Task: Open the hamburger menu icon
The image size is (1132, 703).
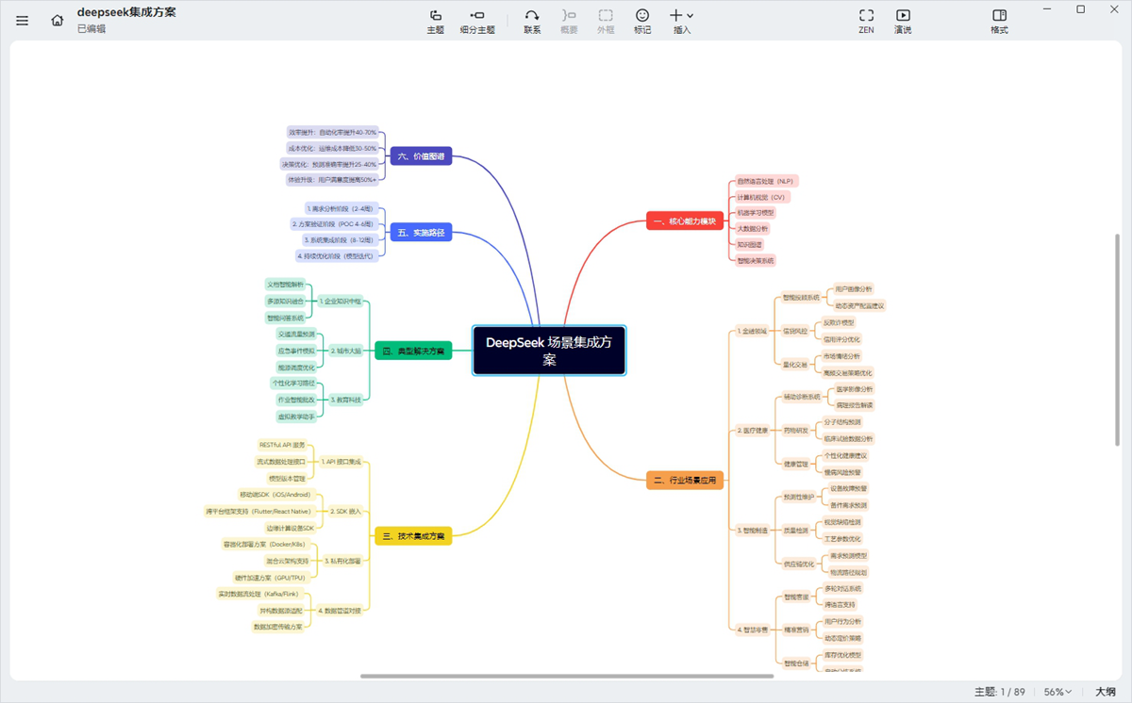Action: click(22, 20)
